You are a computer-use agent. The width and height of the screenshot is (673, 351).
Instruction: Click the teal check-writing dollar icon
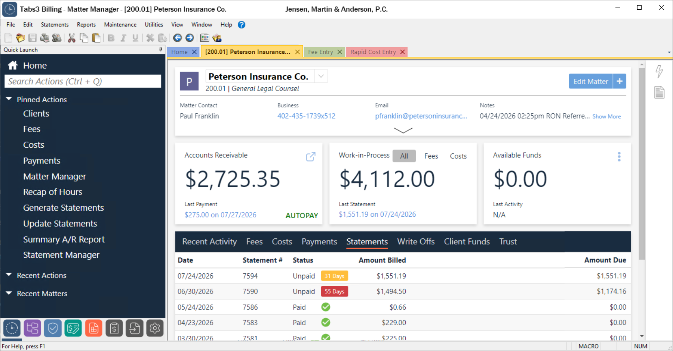pos(73,328)
